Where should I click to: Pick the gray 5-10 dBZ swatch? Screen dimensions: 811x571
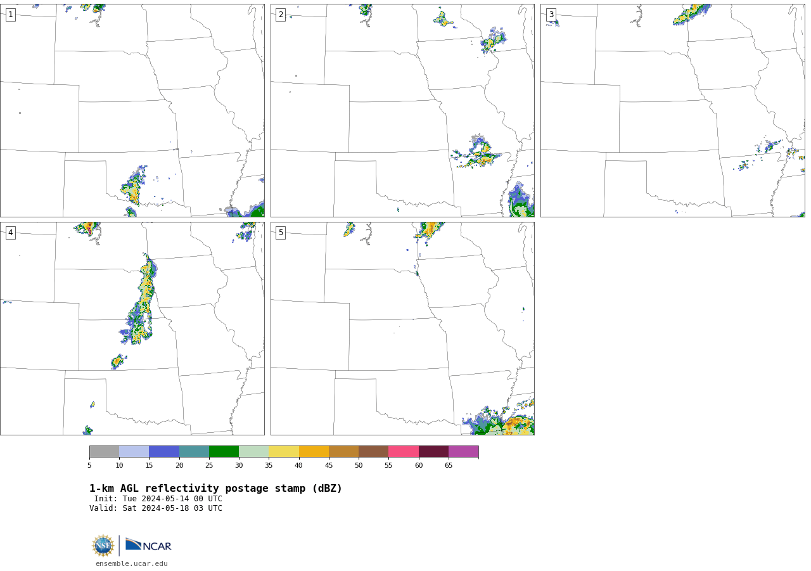(105, 452)
